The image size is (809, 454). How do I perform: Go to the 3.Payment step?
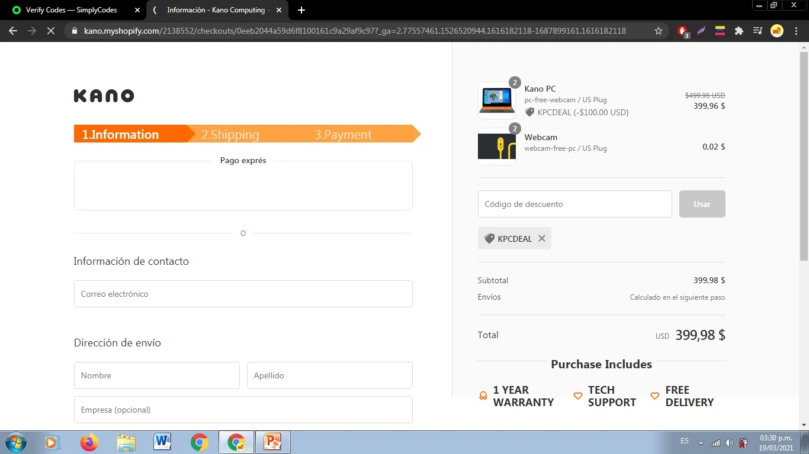point(343,135)
